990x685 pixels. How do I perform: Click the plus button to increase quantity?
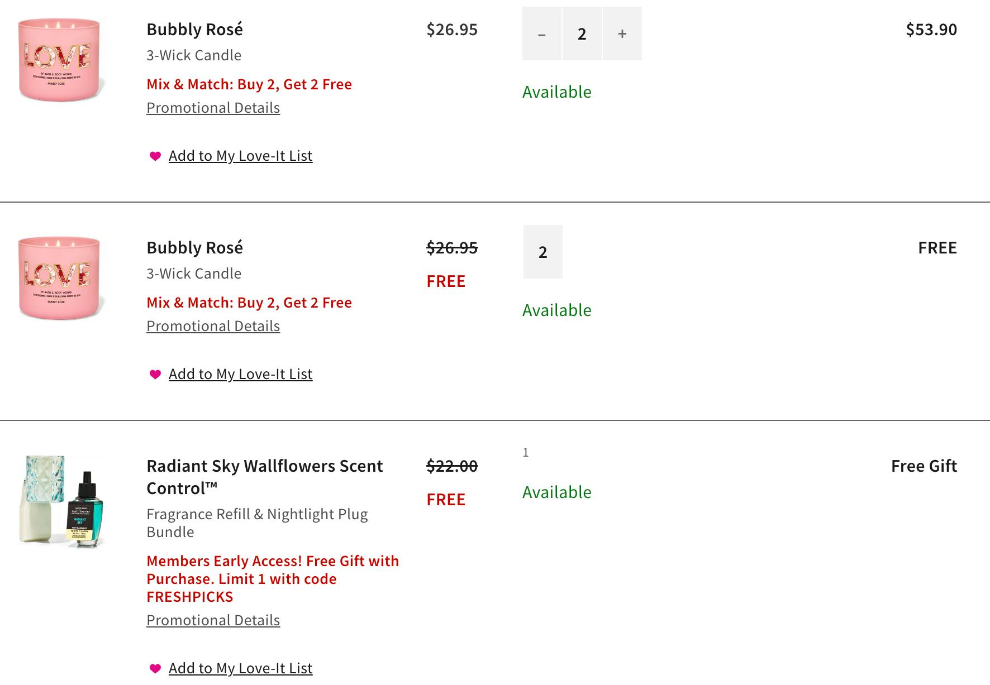pos(622,34)
